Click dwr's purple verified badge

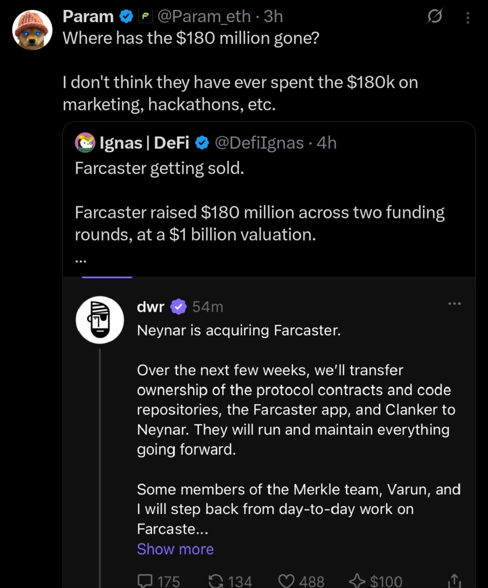pos(178,307)
